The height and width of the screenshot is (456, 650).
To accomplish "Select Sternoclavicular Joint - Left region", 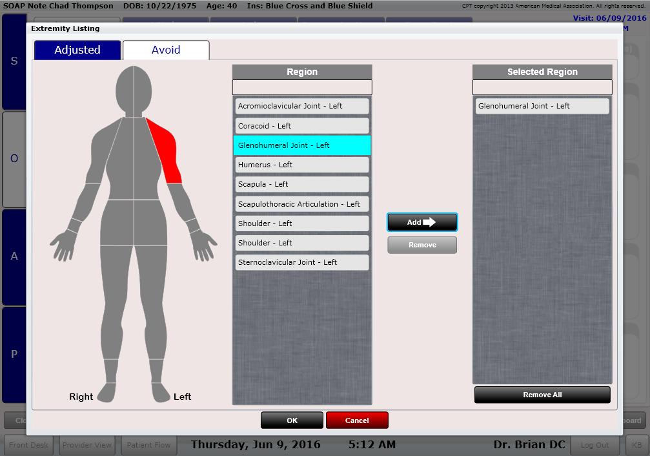I will pos(301,262).
